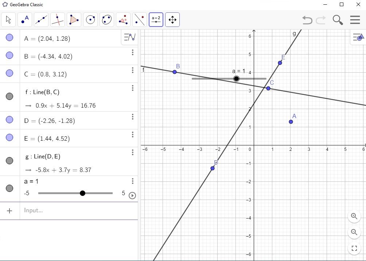Click the Redo arrow

point(321,20)
